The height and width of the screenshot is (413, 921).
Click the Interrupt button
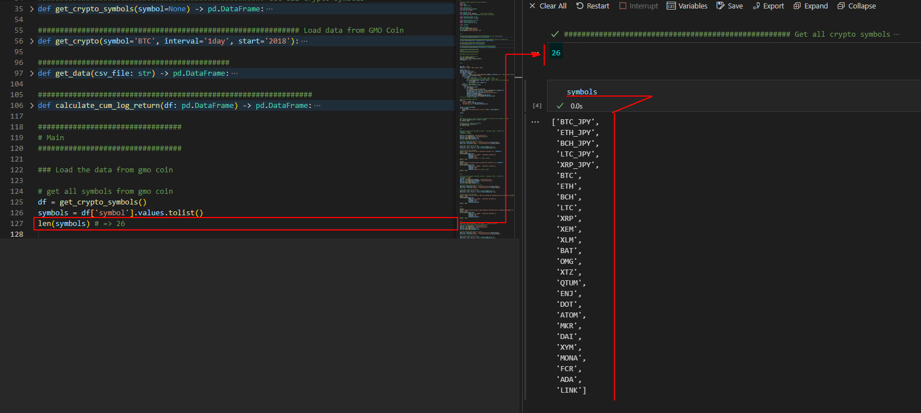639,6
